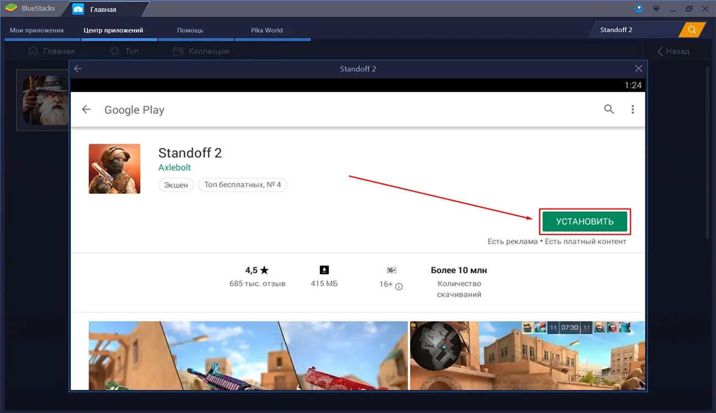Expand the title bar dropdown menu arrow

pyautogui.click(x=656, y=9)
